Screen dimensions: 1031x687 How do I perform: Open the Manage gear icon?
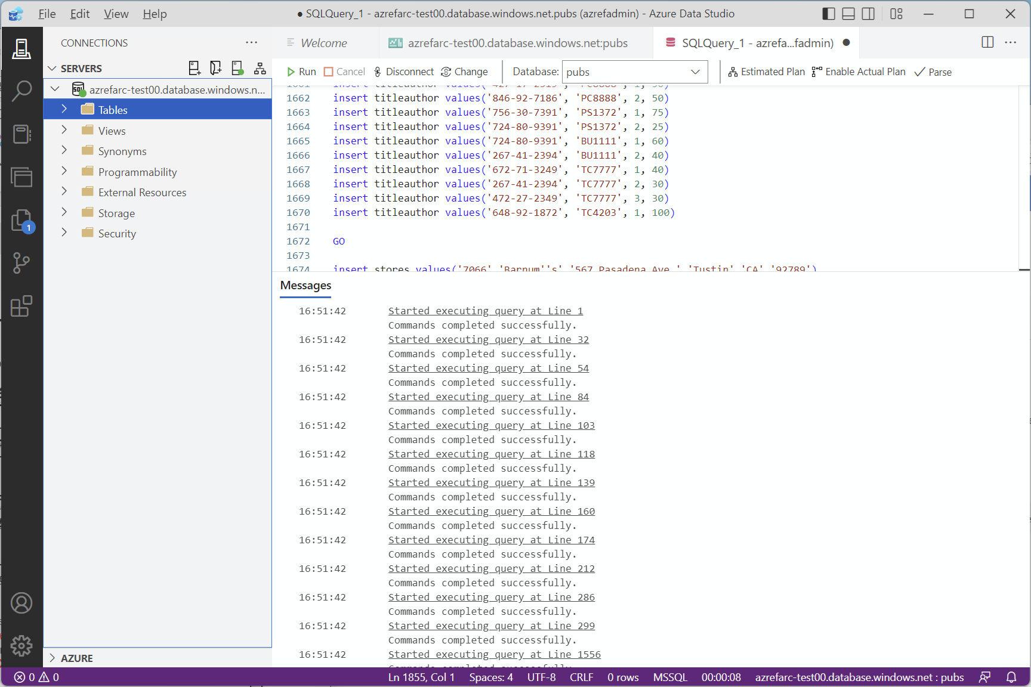pyautogui.click(x=21, y=646)
